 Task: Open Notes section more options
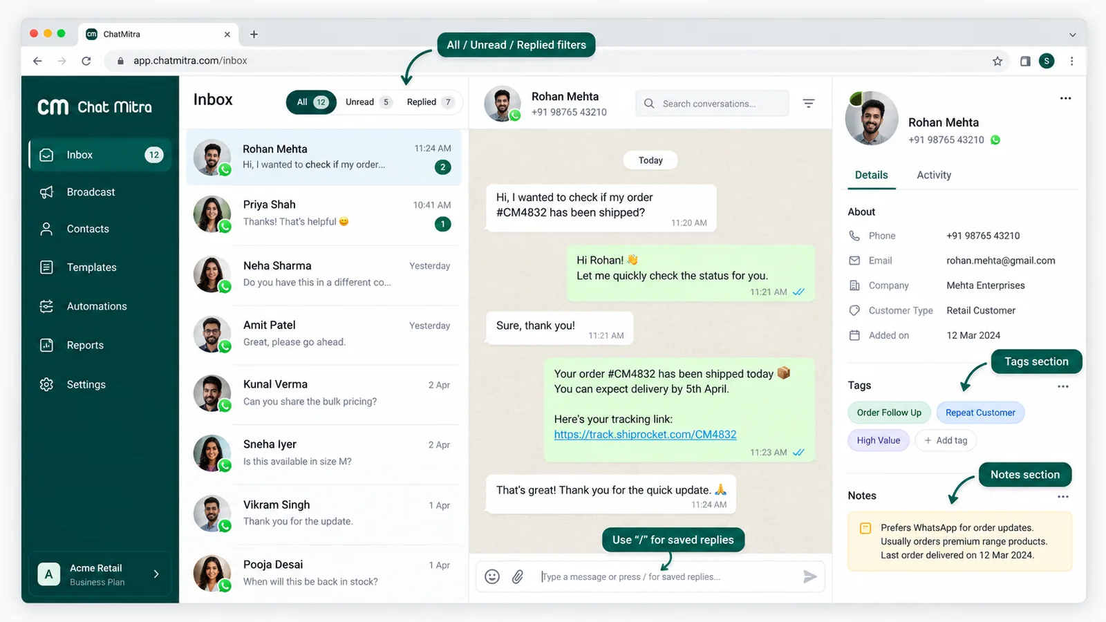point(1063,496)
